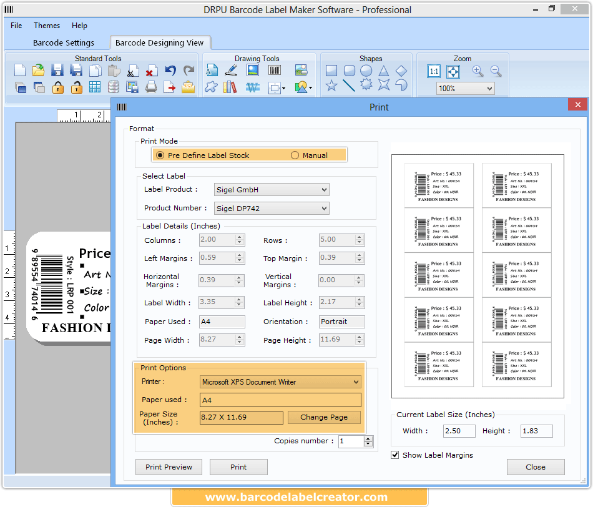Uncheck Show Label Margins

click(395, 455)
